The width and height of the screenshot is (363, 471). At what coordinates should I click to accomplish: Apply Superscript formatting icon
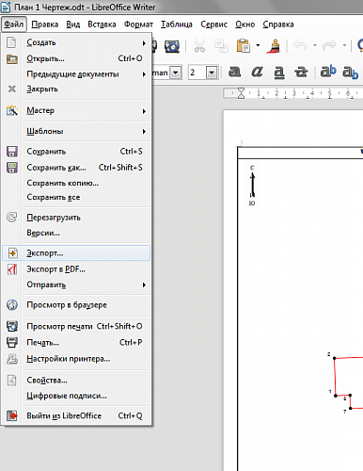coord(328,72)
